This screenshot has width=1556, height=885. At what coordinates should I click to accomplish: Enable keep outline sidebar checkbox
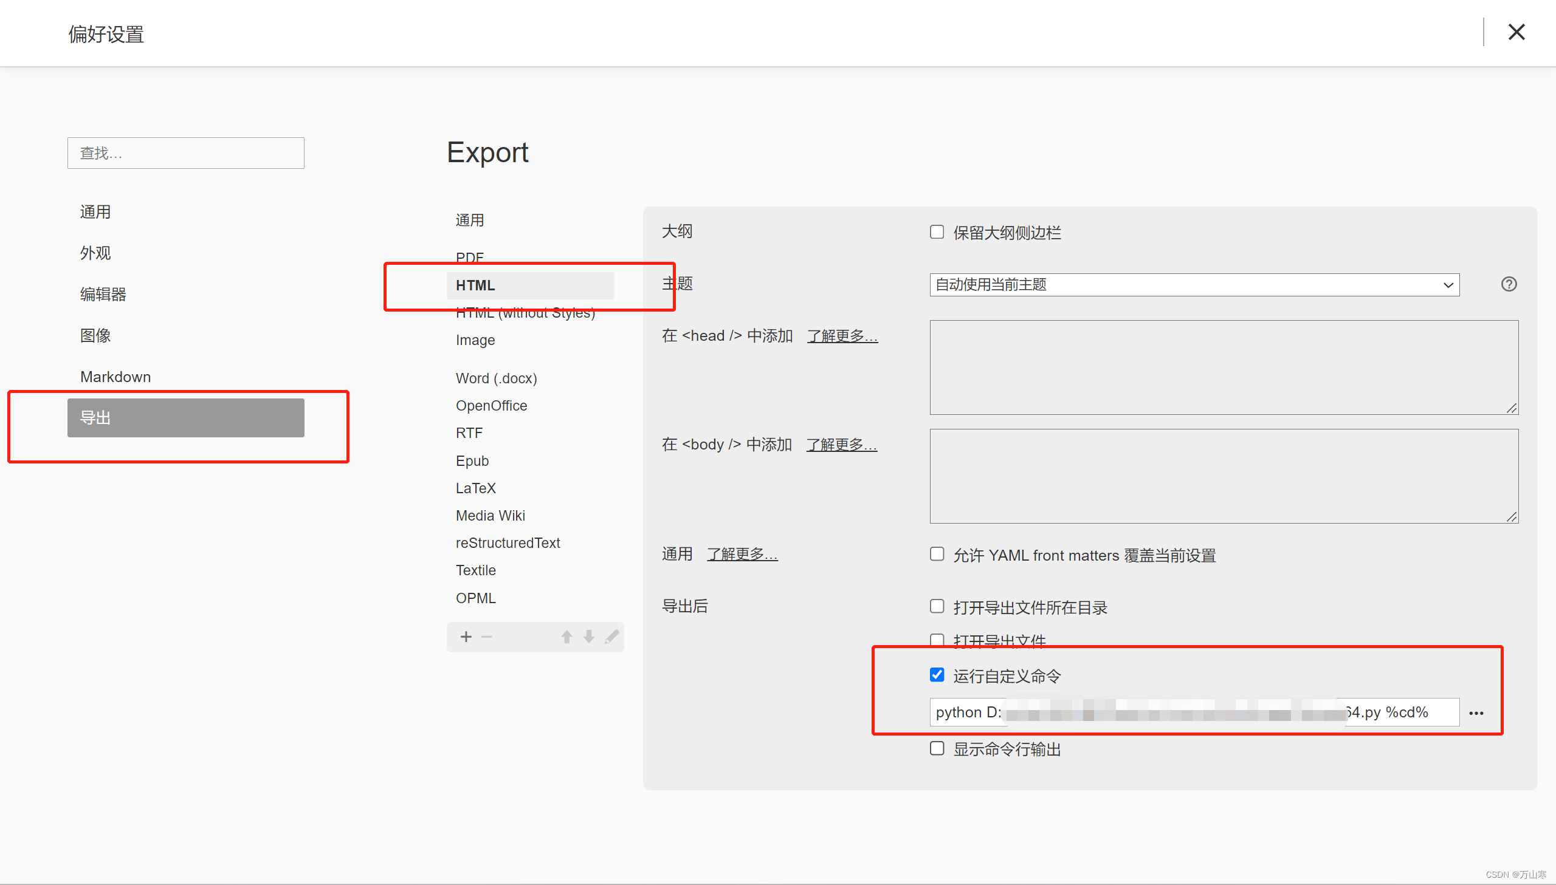click(937, 232)
